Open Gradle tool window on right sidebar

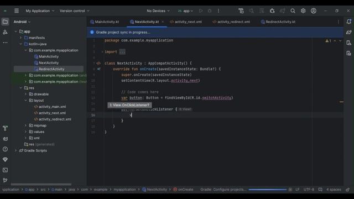(349, 32)
